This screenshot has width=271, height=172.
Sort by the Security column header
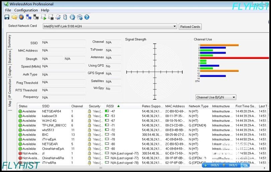[x=95, y=106]
